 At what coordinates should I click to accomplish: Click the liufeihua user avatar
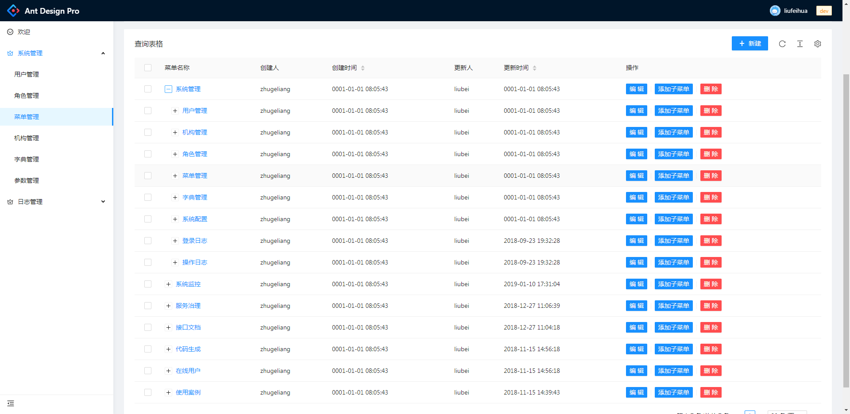tap(775, 11)
